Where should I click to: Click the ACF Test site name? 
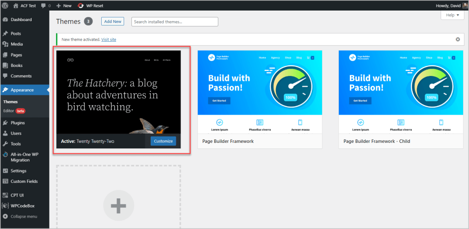[27, 5]
